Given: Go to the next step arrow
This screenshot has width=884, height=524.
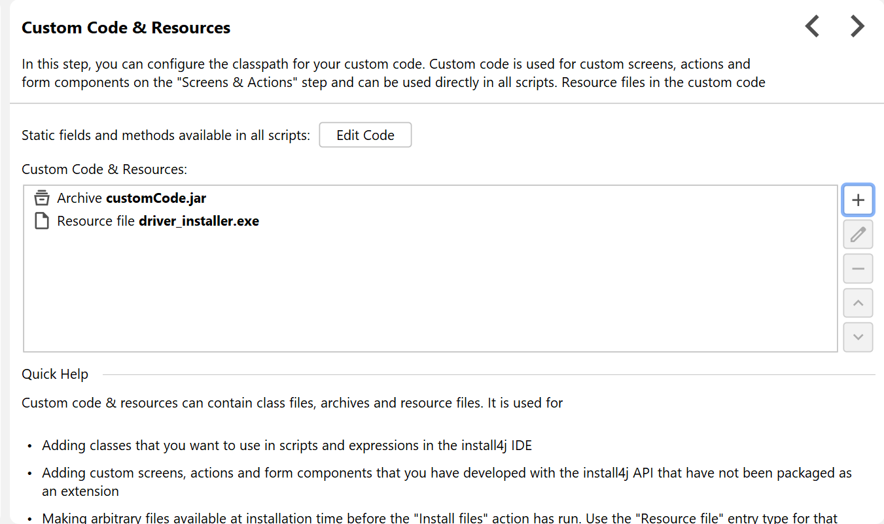Looking at the screenshot, I should coord(857,27).
